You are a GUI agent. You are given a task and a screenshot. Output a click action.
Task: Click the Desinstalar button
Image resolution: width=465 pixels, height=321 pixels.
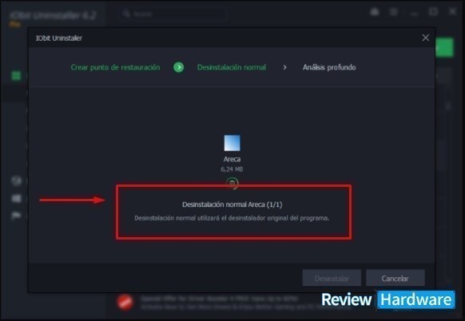(332, 278)
